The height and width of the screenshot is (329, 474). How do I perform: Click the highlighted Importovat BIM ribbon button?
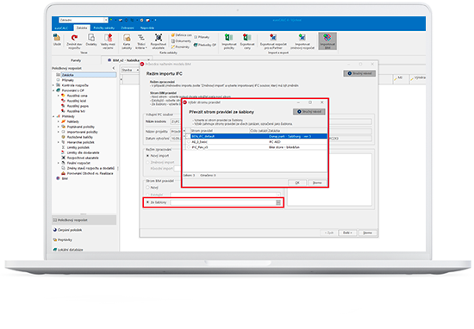tap(327, 41)
